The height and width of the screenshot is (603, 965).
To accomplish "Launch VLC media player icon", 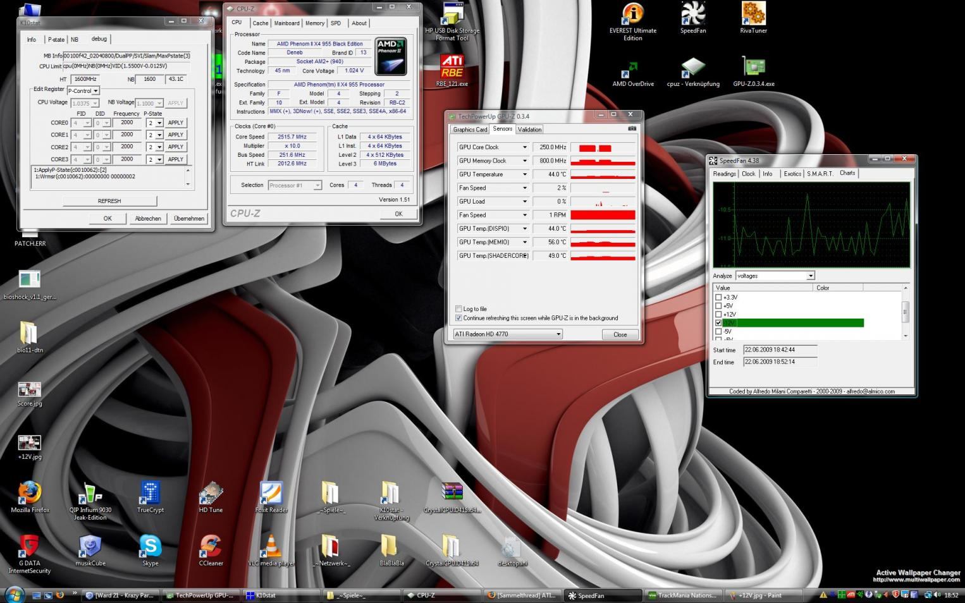I will [271, 551].
